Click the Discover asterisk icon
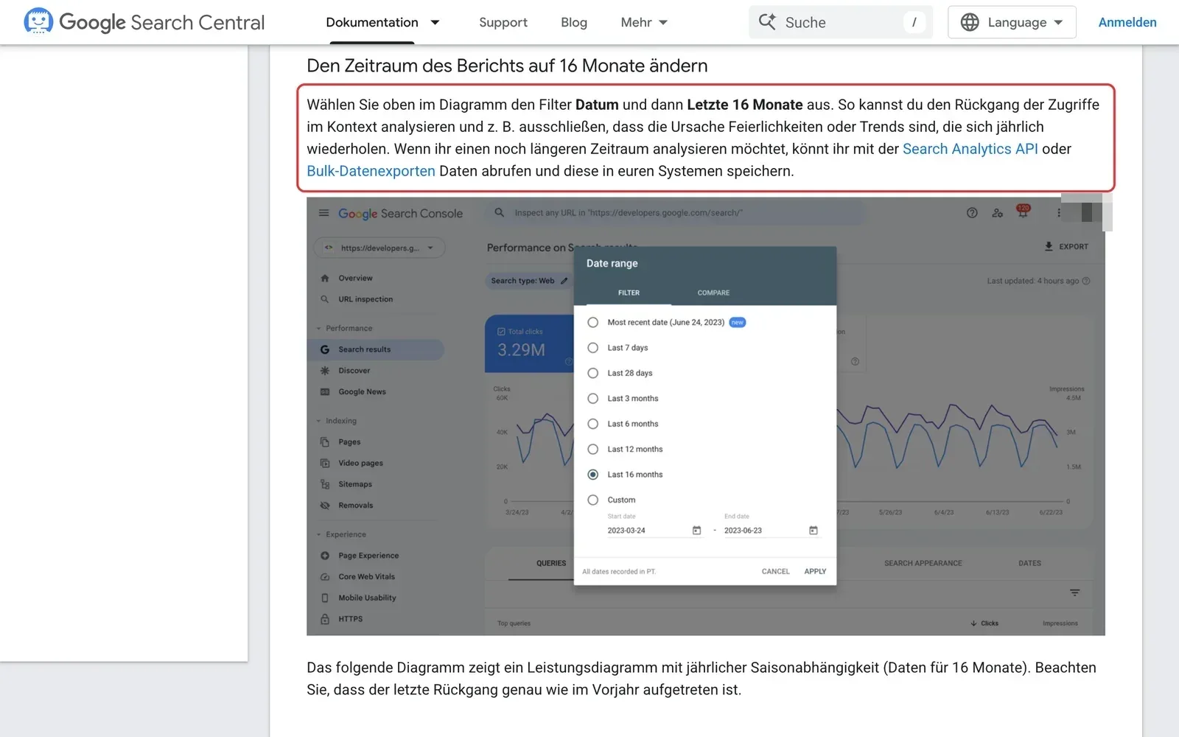 tap(325, 371)
